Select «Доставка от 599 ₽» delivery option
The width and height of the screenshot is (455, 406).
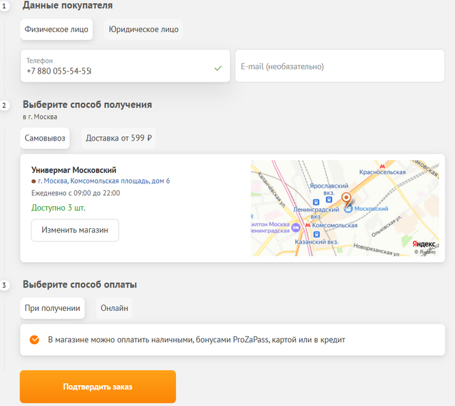118,138
